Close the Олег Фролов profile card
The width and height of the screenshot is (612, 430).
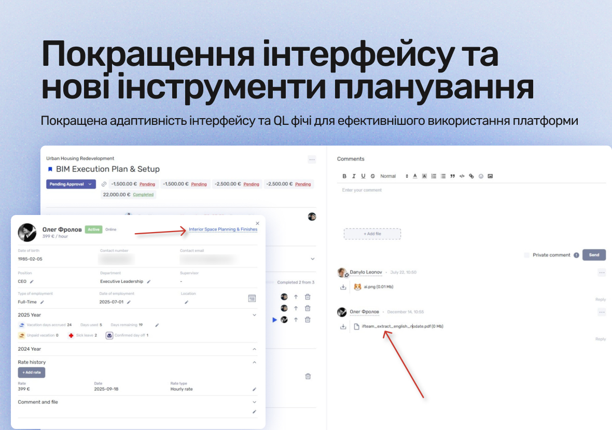point(258,223)
